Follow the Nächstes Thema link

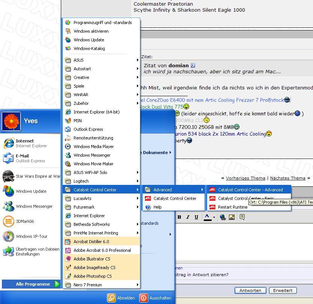pyautogui.click(x=287, y=178)
